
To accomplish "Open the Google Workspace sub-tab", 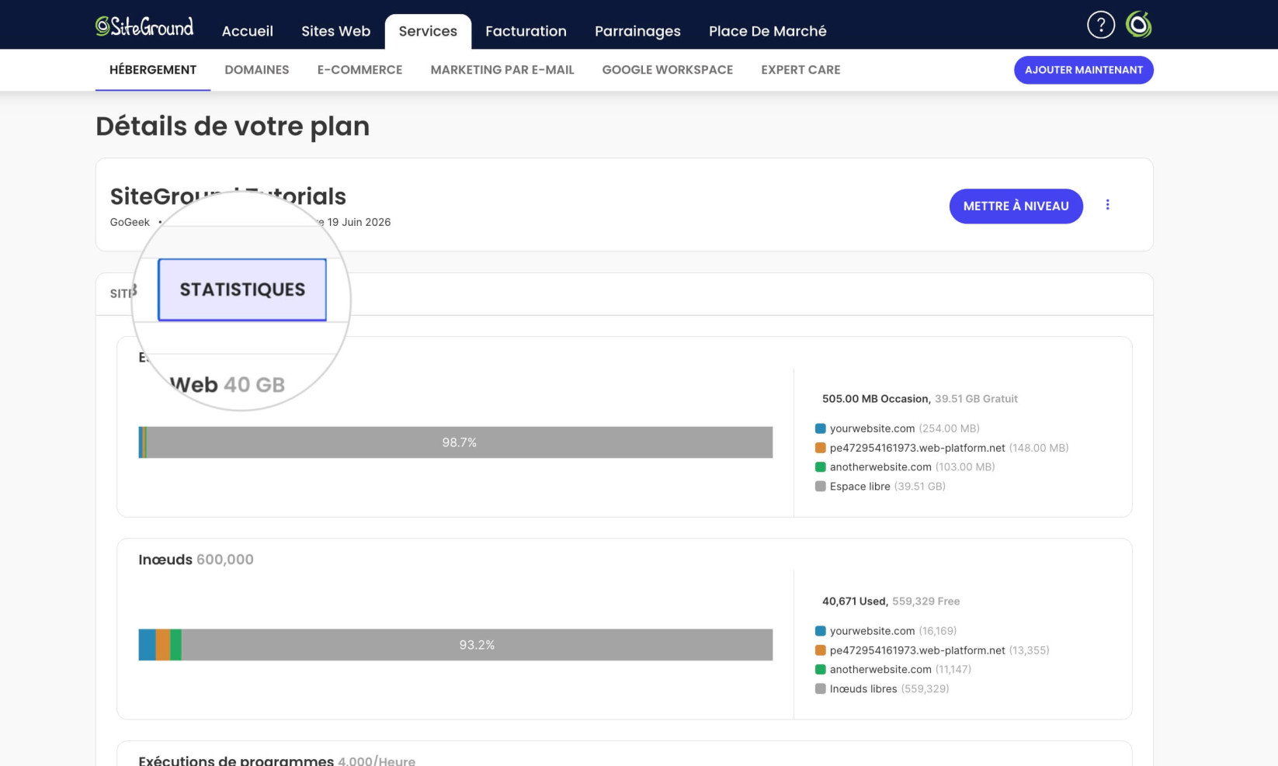I will (x=668, y=70).
